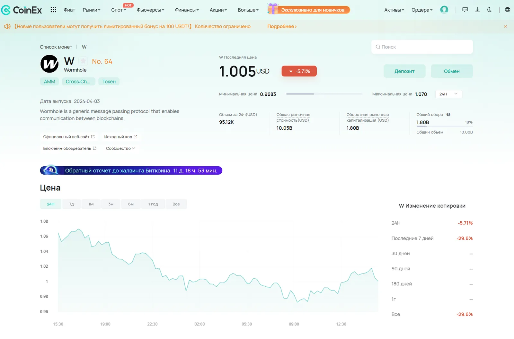Close the orange announcement banner
The width and height of the screenshot is (514, 339).
click(505, 26)
